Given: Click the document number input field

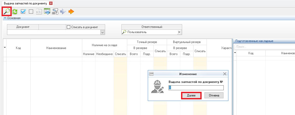Looking at the screenshot, I should tap(196, 88).
